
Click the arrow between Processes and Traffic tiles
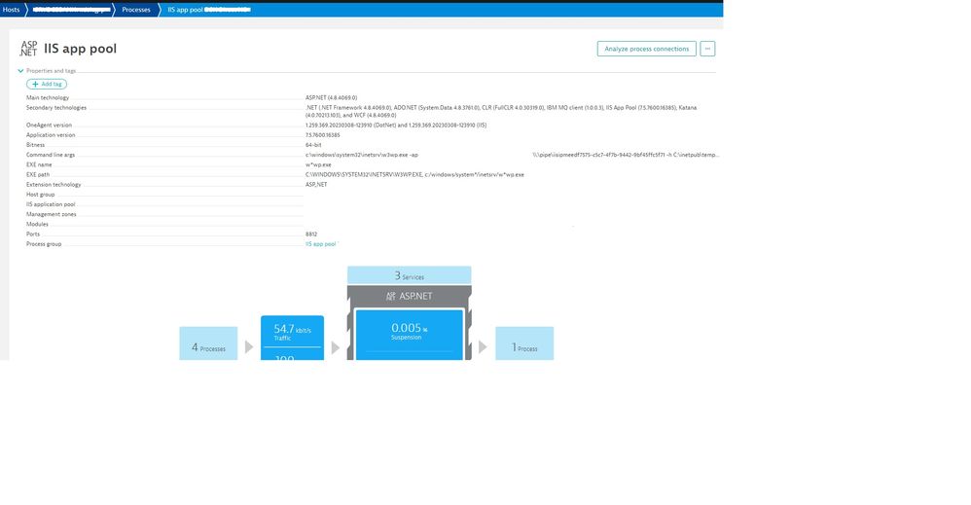click(249, 347)
